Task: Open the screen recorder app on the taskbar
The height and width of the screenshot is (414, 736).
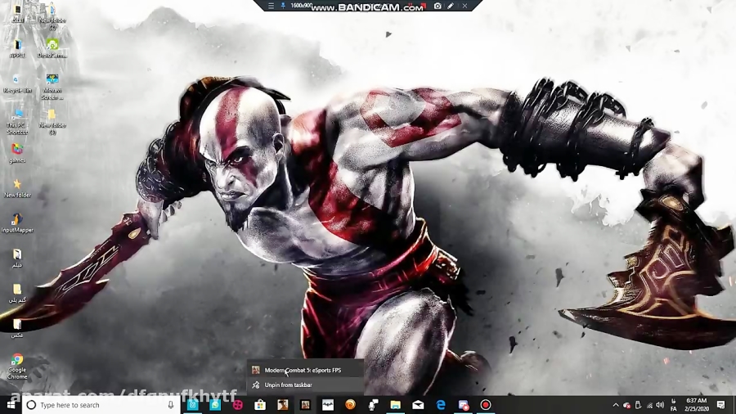Action: click(x=464, y=405)
